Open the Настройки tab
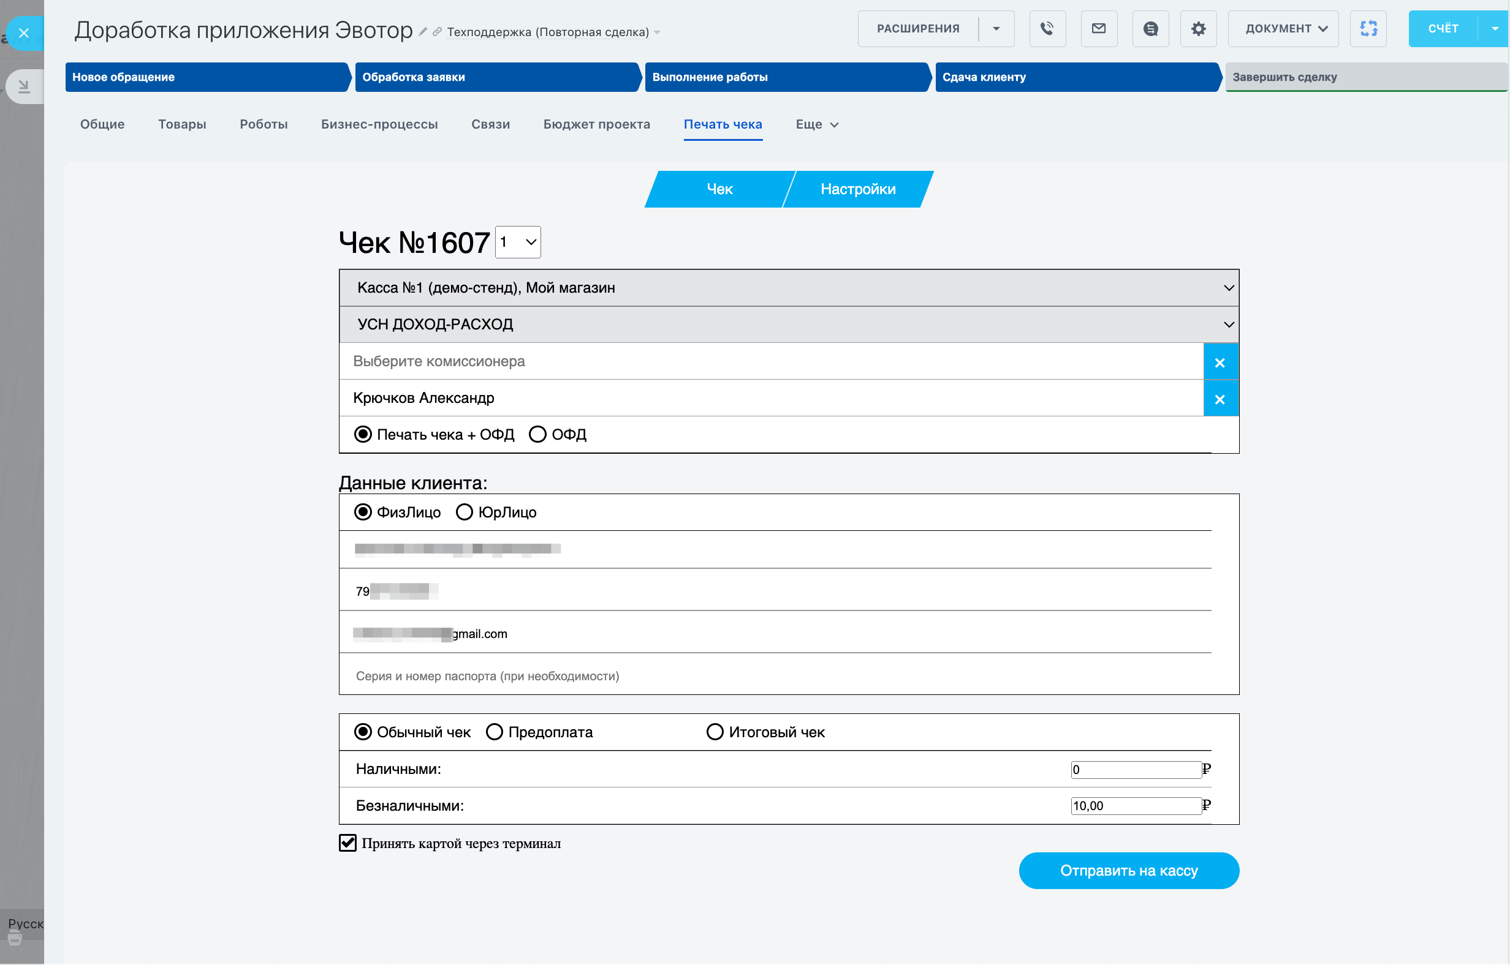Viewport: 1510px width, 965px height. tap(857, 189)
